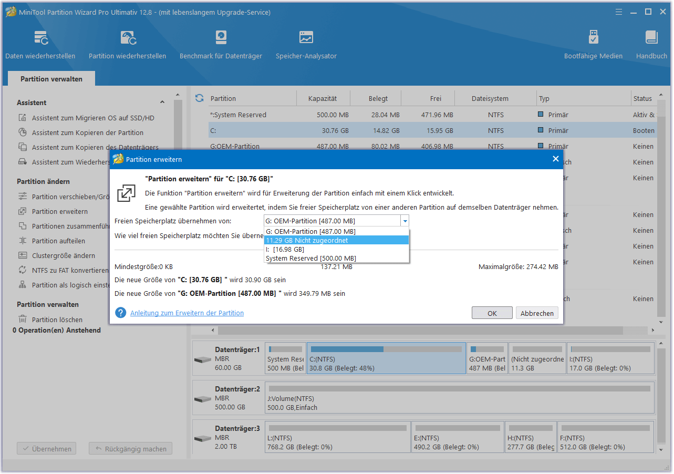This screenshot has width=674, height=474.
Task: Click the Abbrechen button
Action: point(537,313)
